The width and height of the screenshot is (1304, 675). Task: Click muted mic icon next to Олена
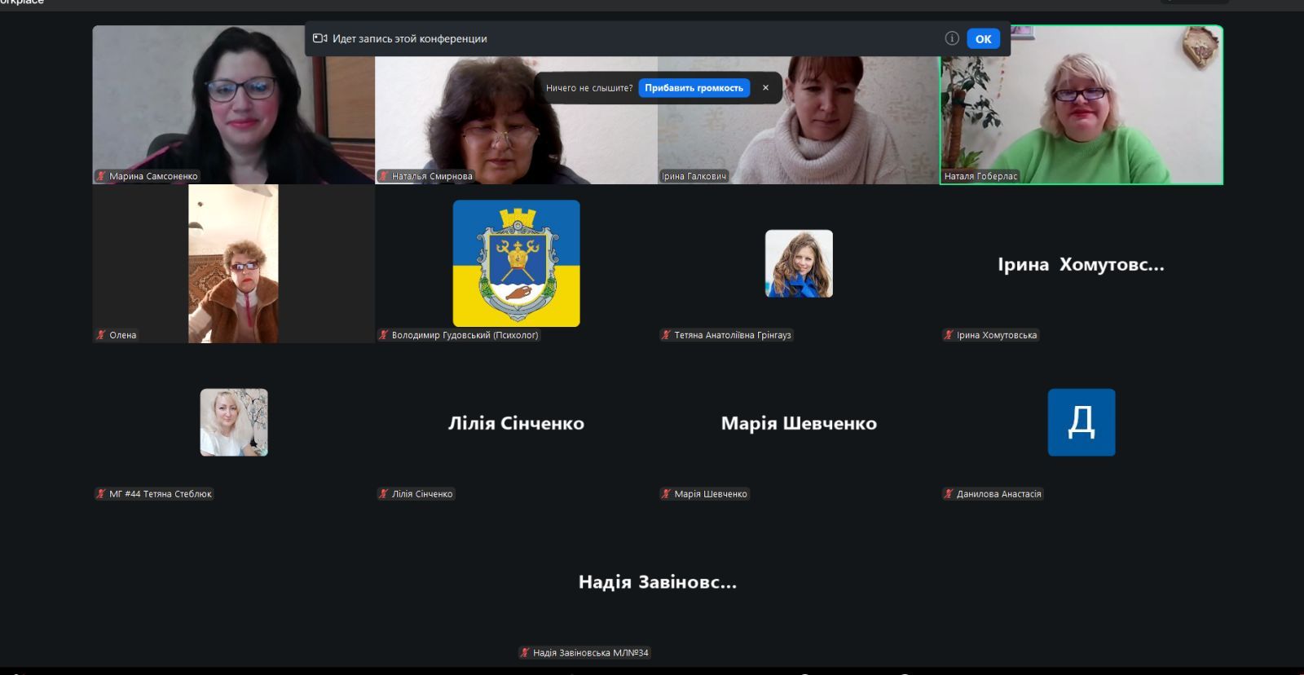pyautogui.click(x=101, y=335)
